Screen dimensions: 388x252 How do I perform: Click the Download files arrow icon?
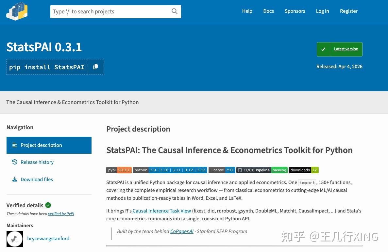point(15,179)
